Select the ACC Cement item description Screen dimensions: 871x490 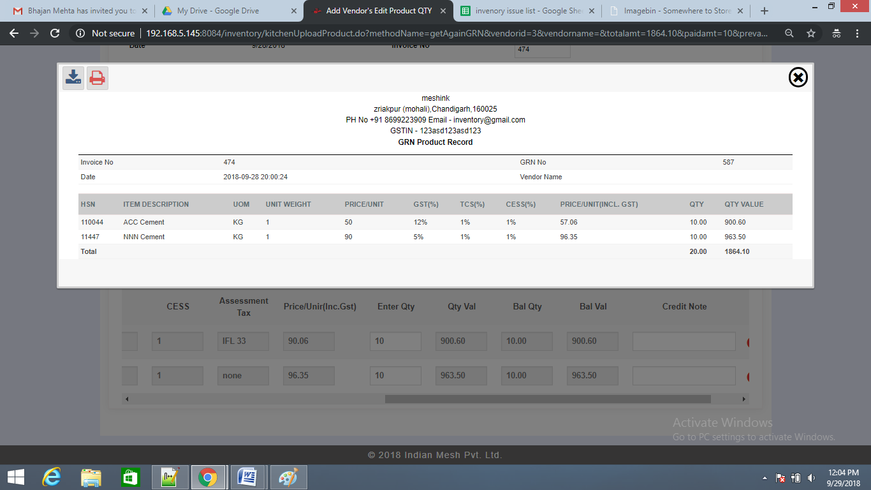tap(143, 222)
